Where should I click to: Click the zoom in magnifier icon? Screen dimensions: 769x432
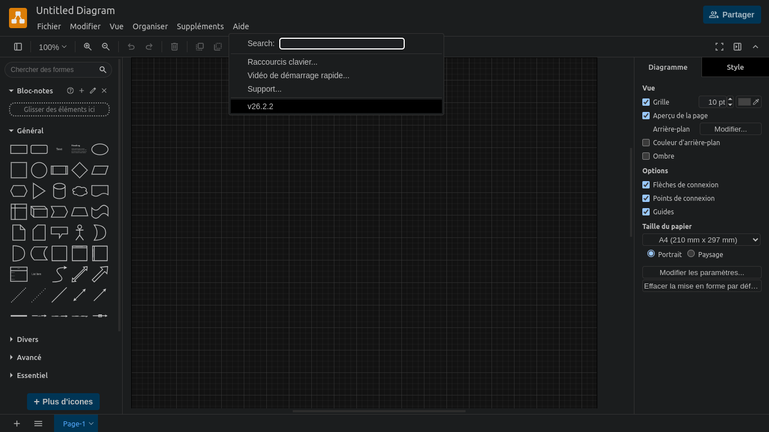click(88, 47)
